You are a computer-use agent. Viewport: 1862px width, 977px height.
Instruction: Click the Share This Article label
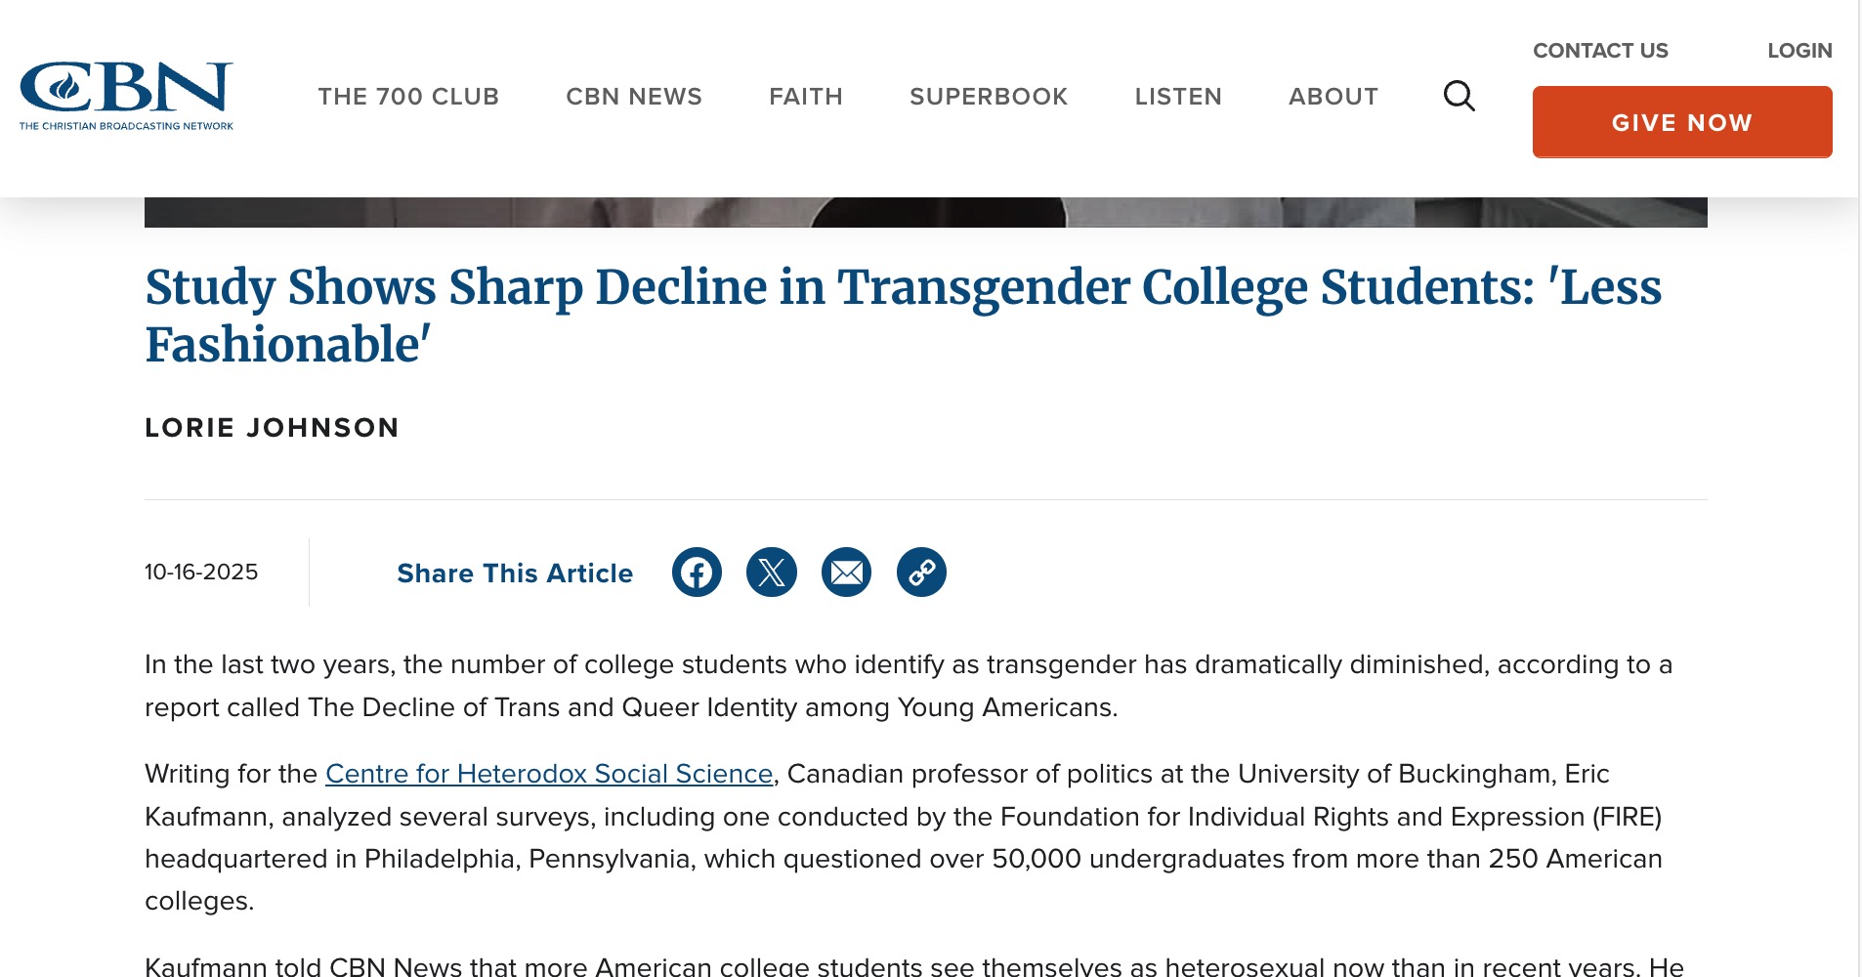(x=515, y=573)
